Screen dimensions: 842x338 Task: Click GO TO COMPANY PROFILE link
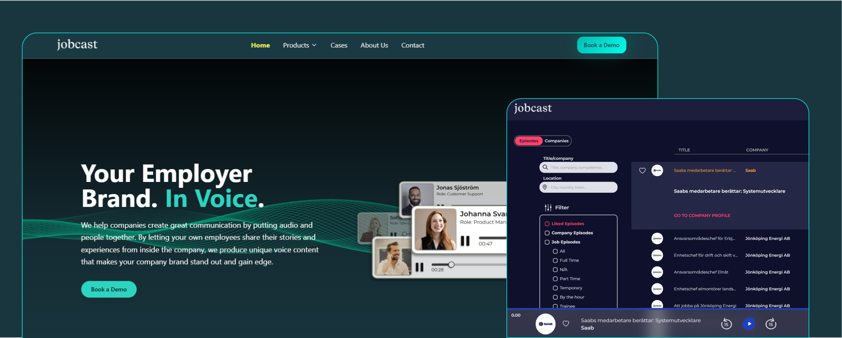point(702,215)
